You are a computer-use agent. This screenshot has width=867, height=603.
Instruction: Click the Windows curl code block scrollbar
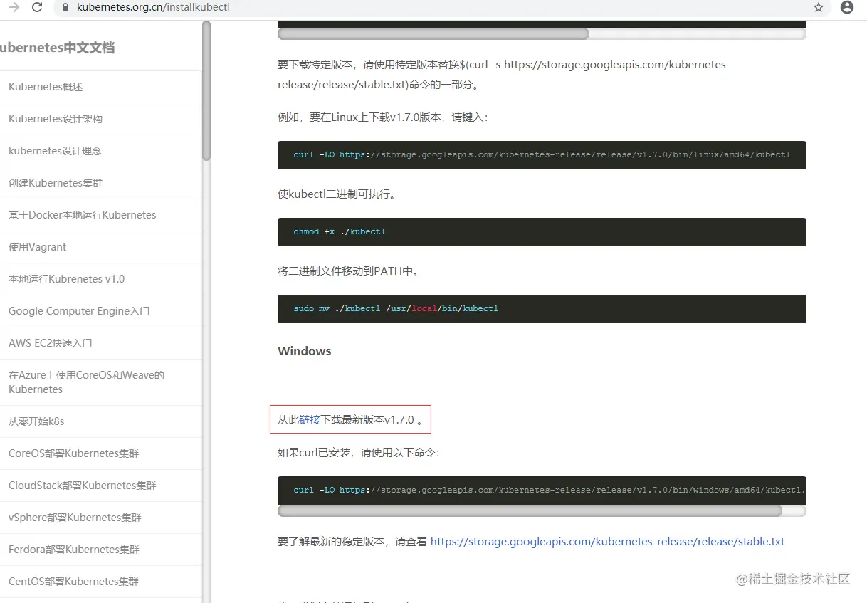coord(530,510)
